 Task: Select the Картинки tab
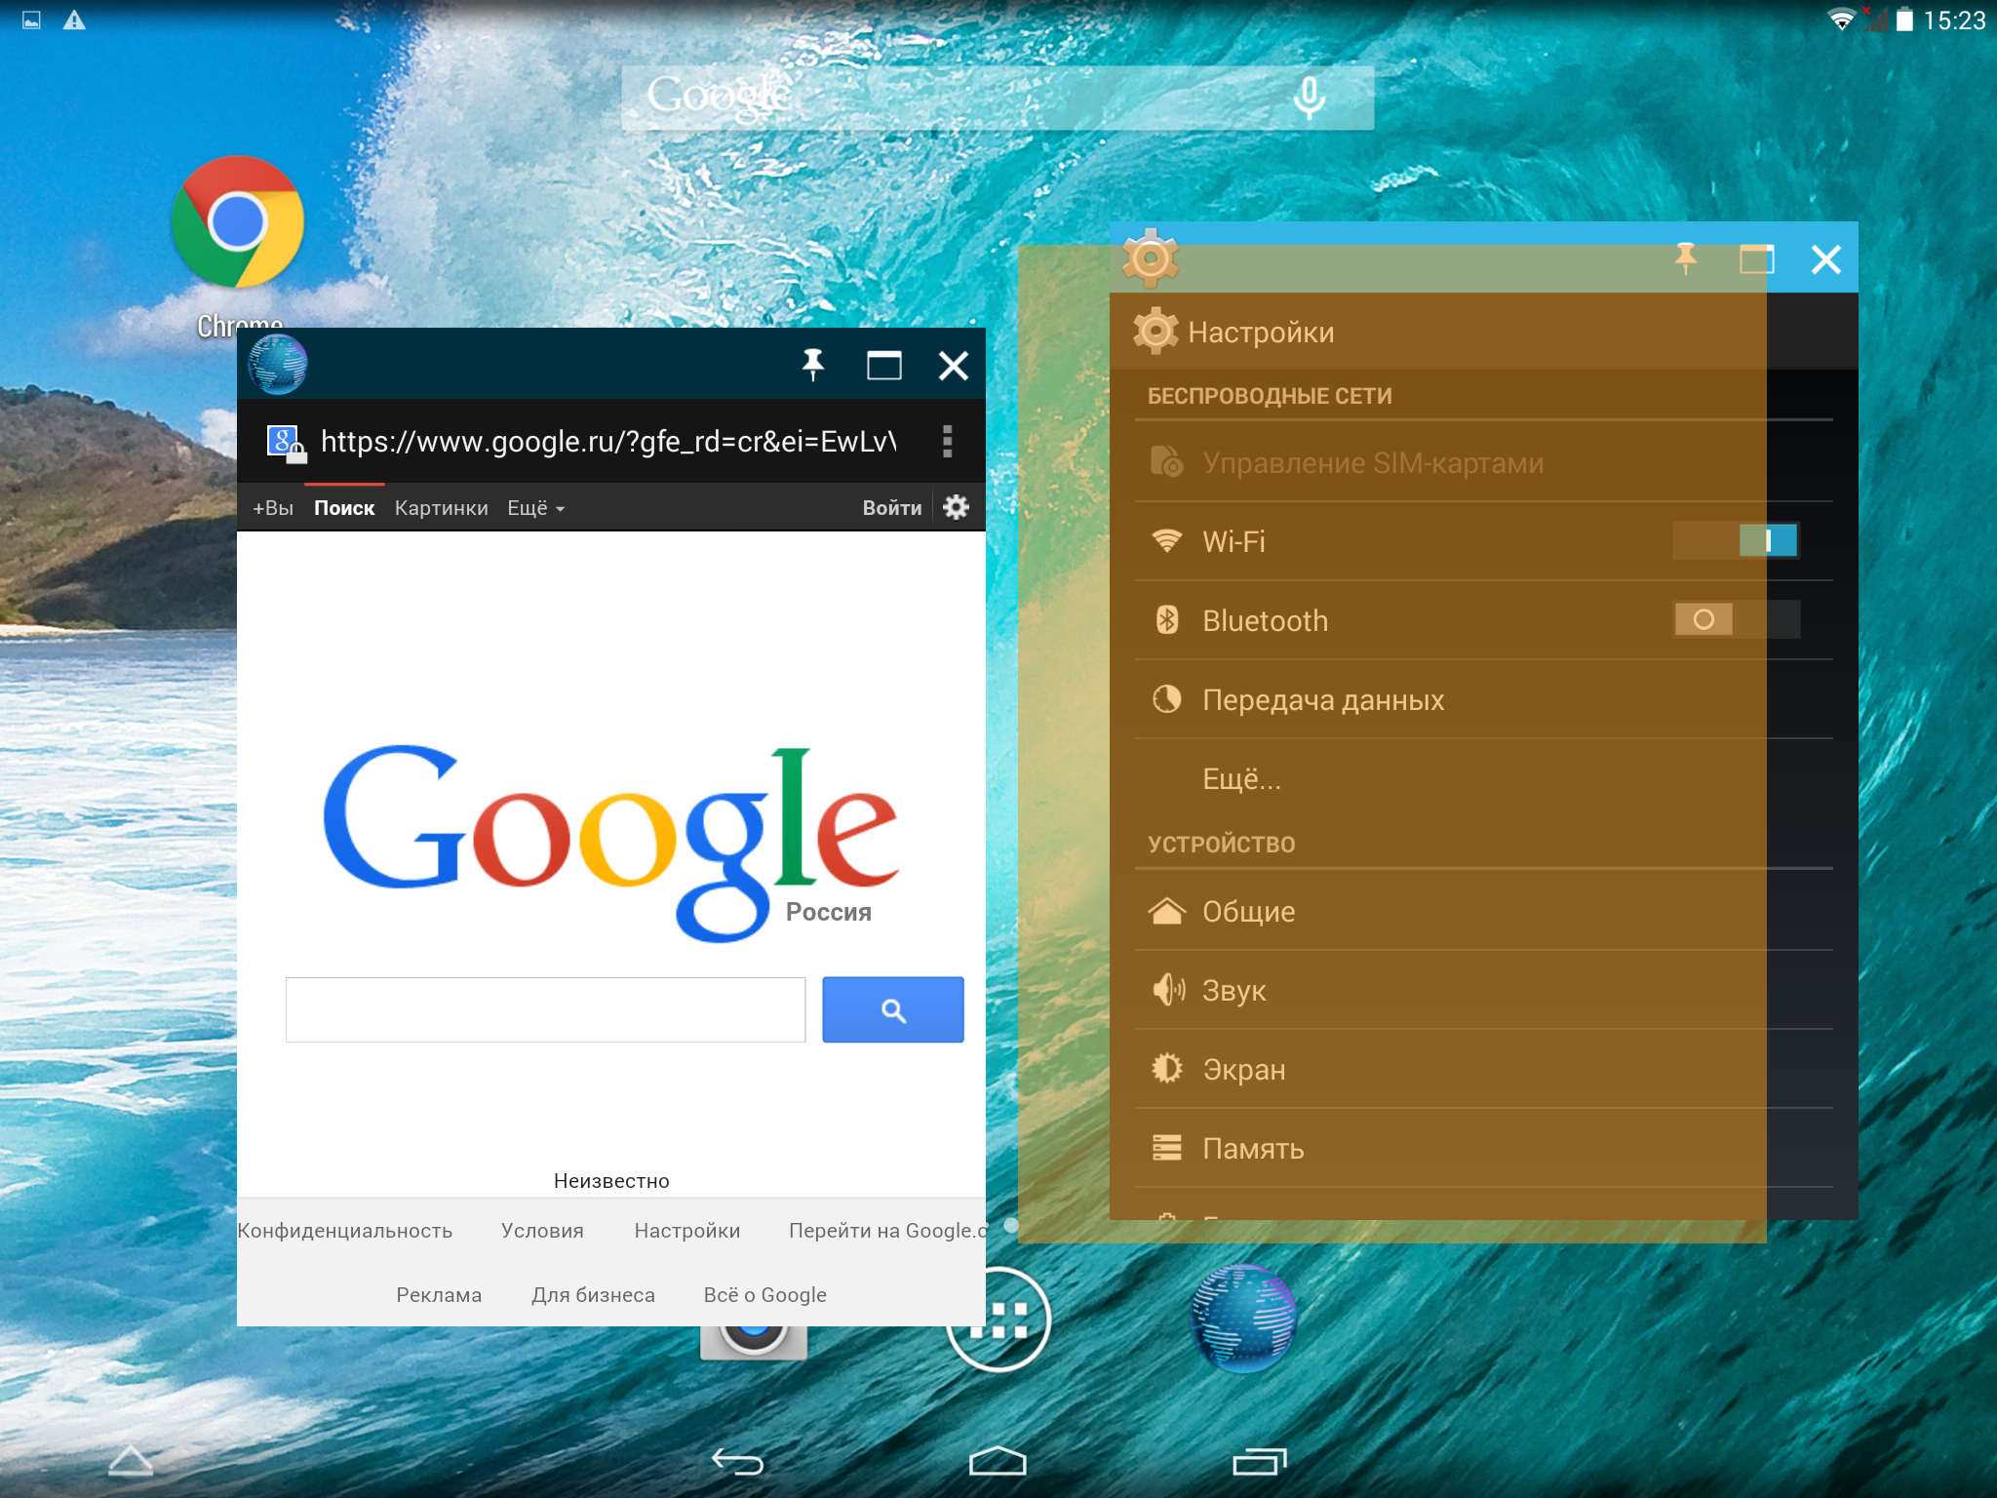coord(441,508)
